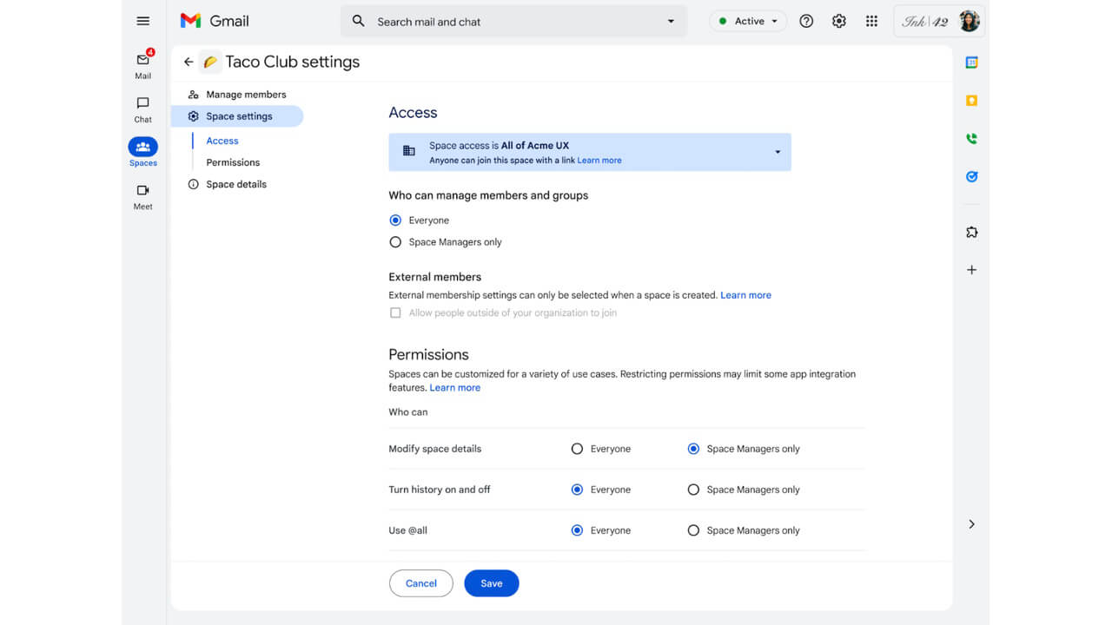1112x625 pixels.
Task: Open Google Voice from the side panel
Action: point(971,139)
